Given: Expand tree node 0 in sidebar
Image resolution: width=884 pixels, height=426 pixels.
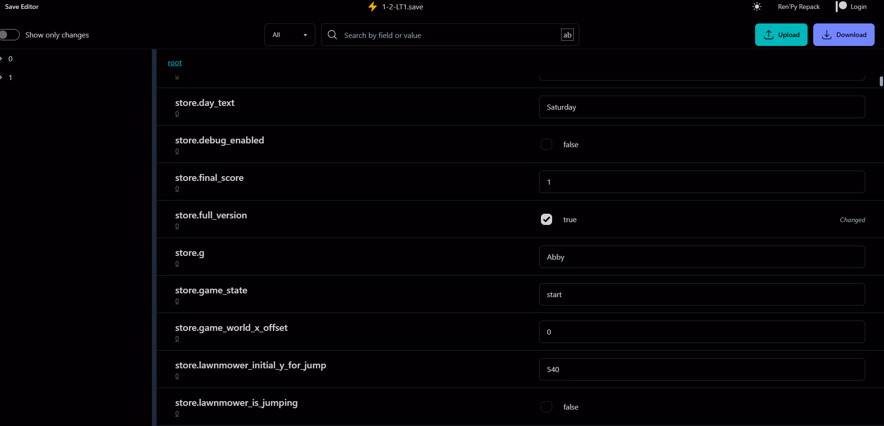Looking at the screenshot, I should [2, 59].
